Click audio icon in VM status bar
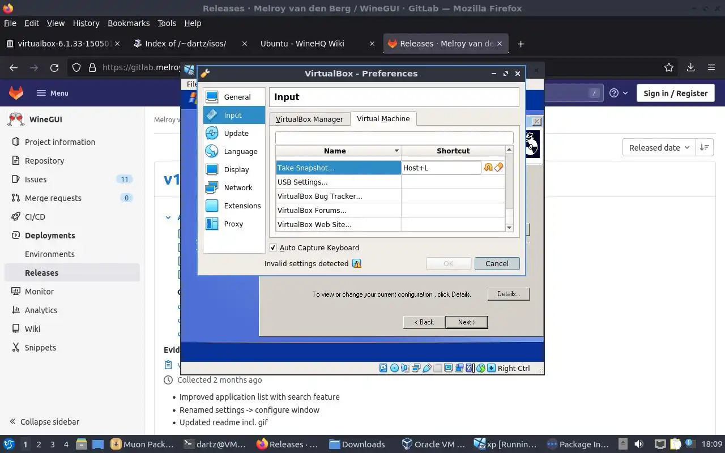The height and width of the screenshot is (453, 725). [405, 368]
